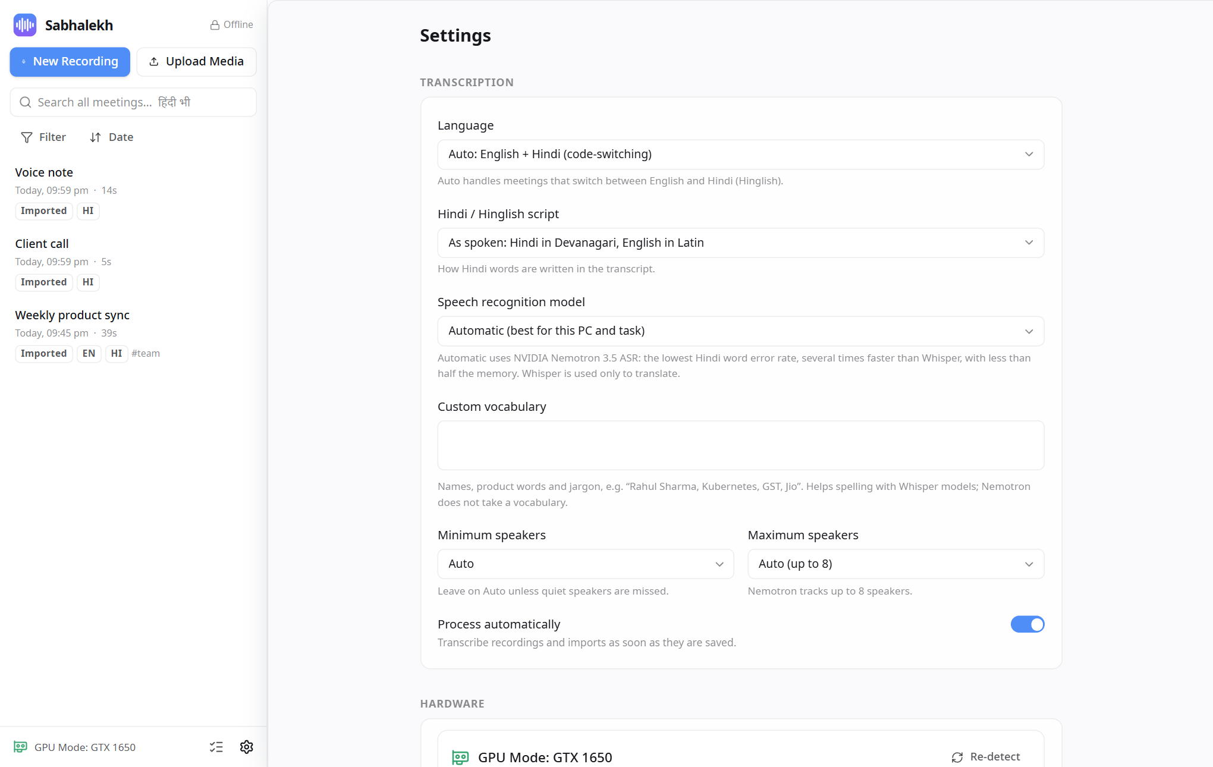Screen dimensions: 1213x767
Task: Expand the Speech recognition model dropdown
Action: 741,331
